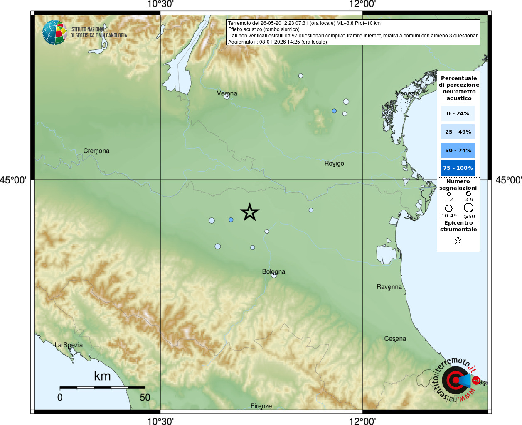Click the 75 - 100% legend swatch
The height and width of the screenshot is (425, 522).
[x=458, y=168]
